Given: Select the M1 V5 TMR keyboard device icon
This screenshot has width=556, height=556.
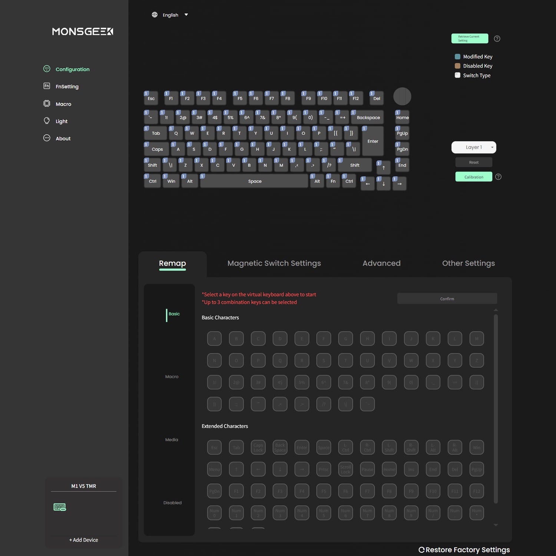Looking at the screenshot, I should 60,507.
